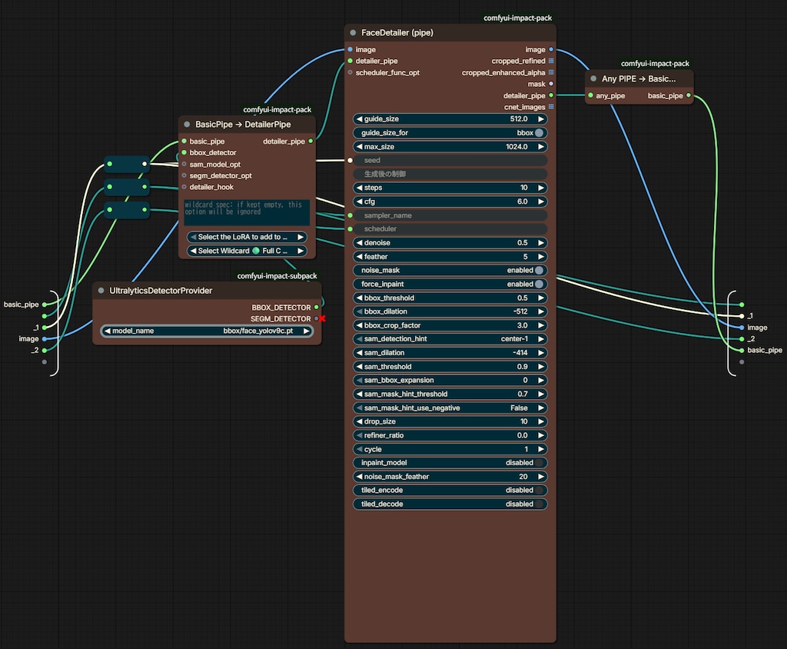Open the sam_detection_hint center-1 dropdown
787x649 pixels.
tap(450, 338)
